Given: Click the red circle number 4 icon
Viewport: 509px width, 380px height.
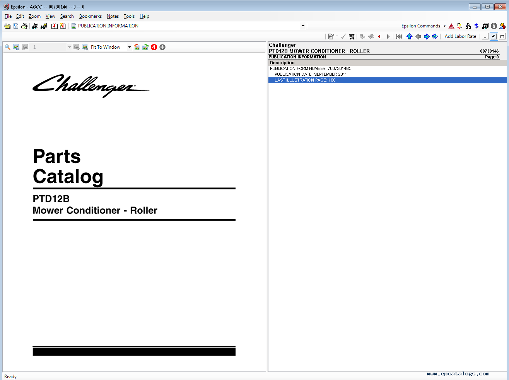Looking at the screenshot, I should [x=154, y=47].
